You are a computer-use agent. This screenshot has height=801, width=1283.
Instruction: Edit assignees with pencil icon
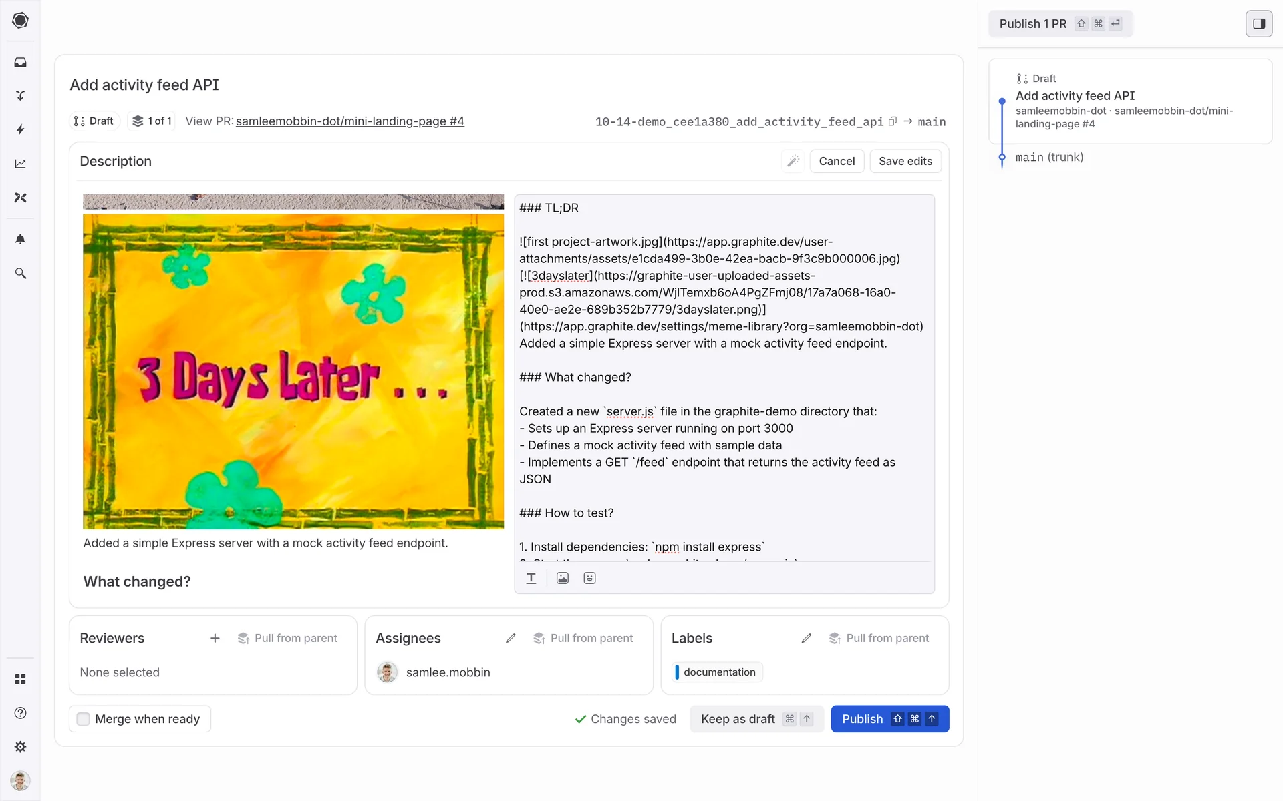(511, 638)
